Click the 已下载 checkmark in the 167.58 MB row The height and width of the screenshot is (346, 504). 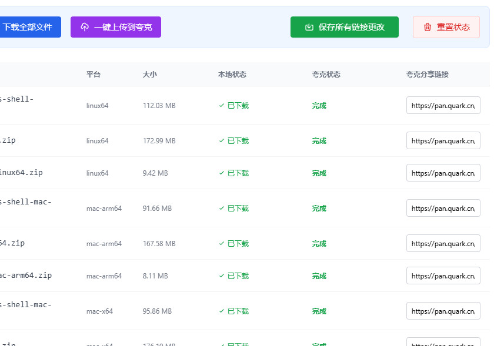221,244
